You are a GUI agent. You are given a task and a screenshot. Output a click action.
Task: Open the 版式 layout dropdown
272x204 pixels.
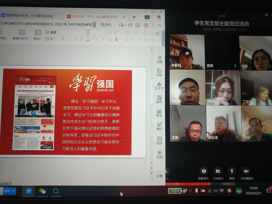tap(37, 39)
